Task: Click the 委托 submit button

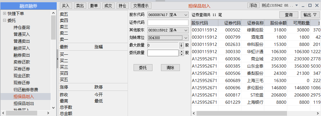Action: (x=143, y=68)
